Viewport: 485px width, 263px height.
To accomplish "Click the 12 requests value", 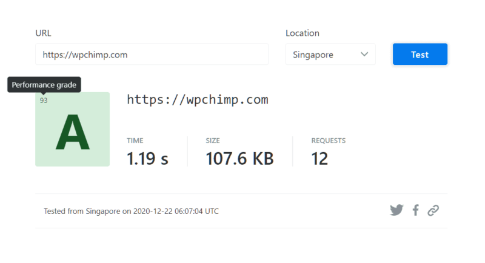I will 319,159.
